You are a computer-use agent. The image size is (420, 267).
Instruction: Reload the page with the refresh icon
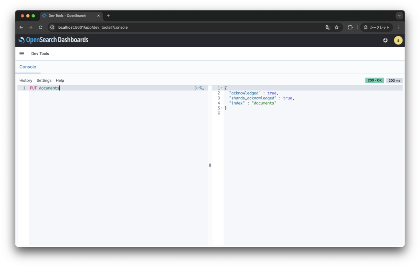point(41,27)
